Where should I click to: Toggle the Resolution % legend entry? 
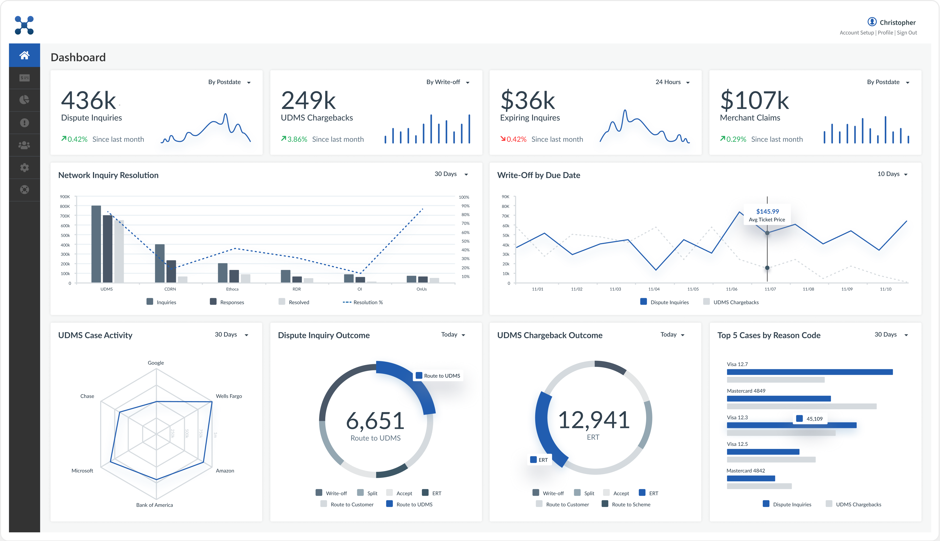pos(363,302)
